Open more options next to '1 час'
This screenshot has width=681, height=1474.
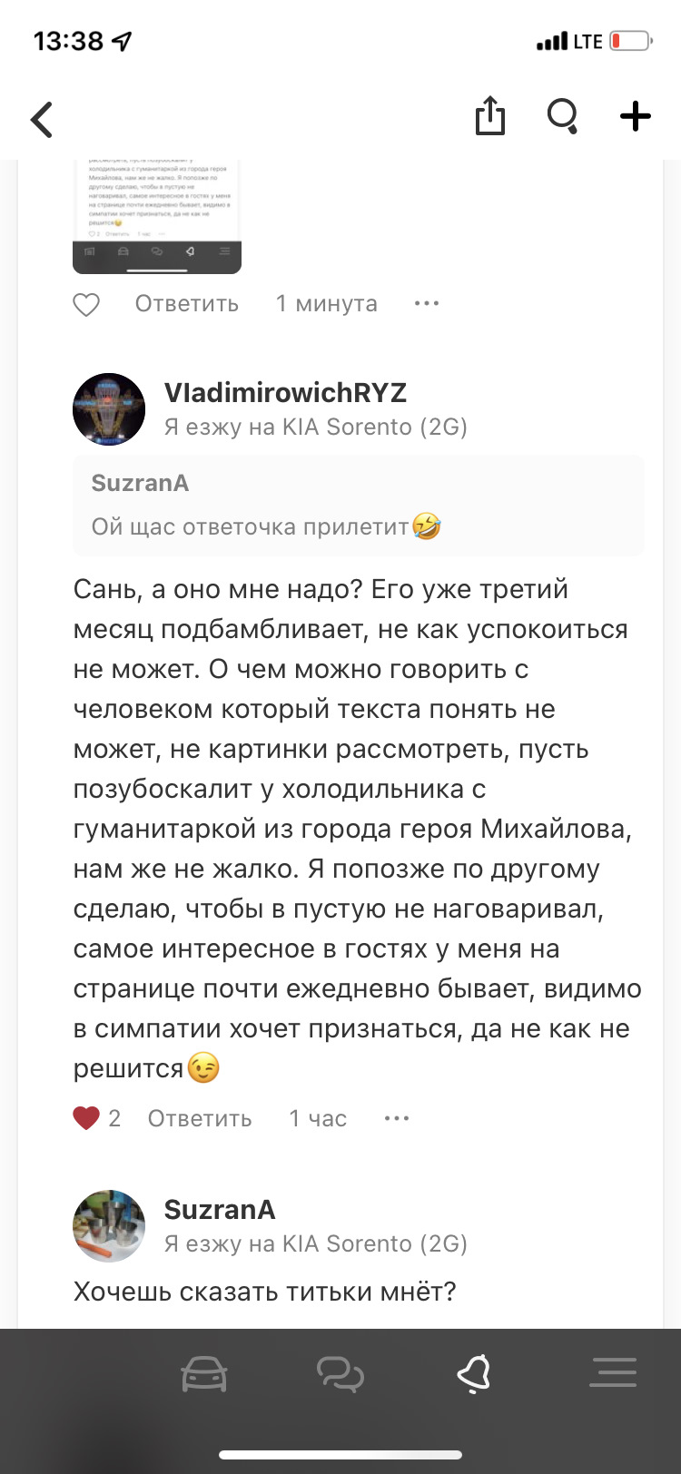[397, 1118]
